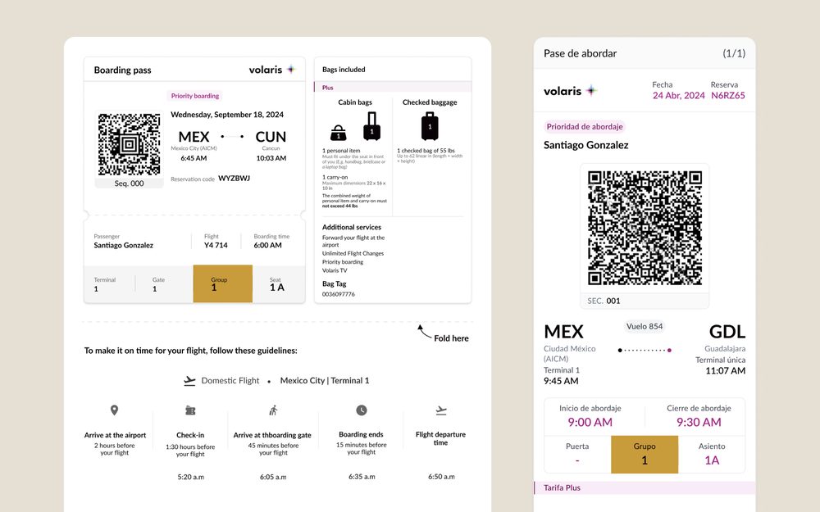Click the clock icon above Boarding ends
Screen dimensions: 820x512
pos(362,410)
